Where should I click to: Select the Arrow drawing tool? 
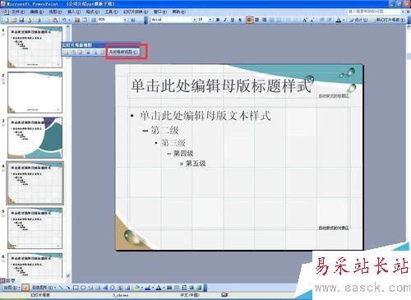tap(68, 288)
